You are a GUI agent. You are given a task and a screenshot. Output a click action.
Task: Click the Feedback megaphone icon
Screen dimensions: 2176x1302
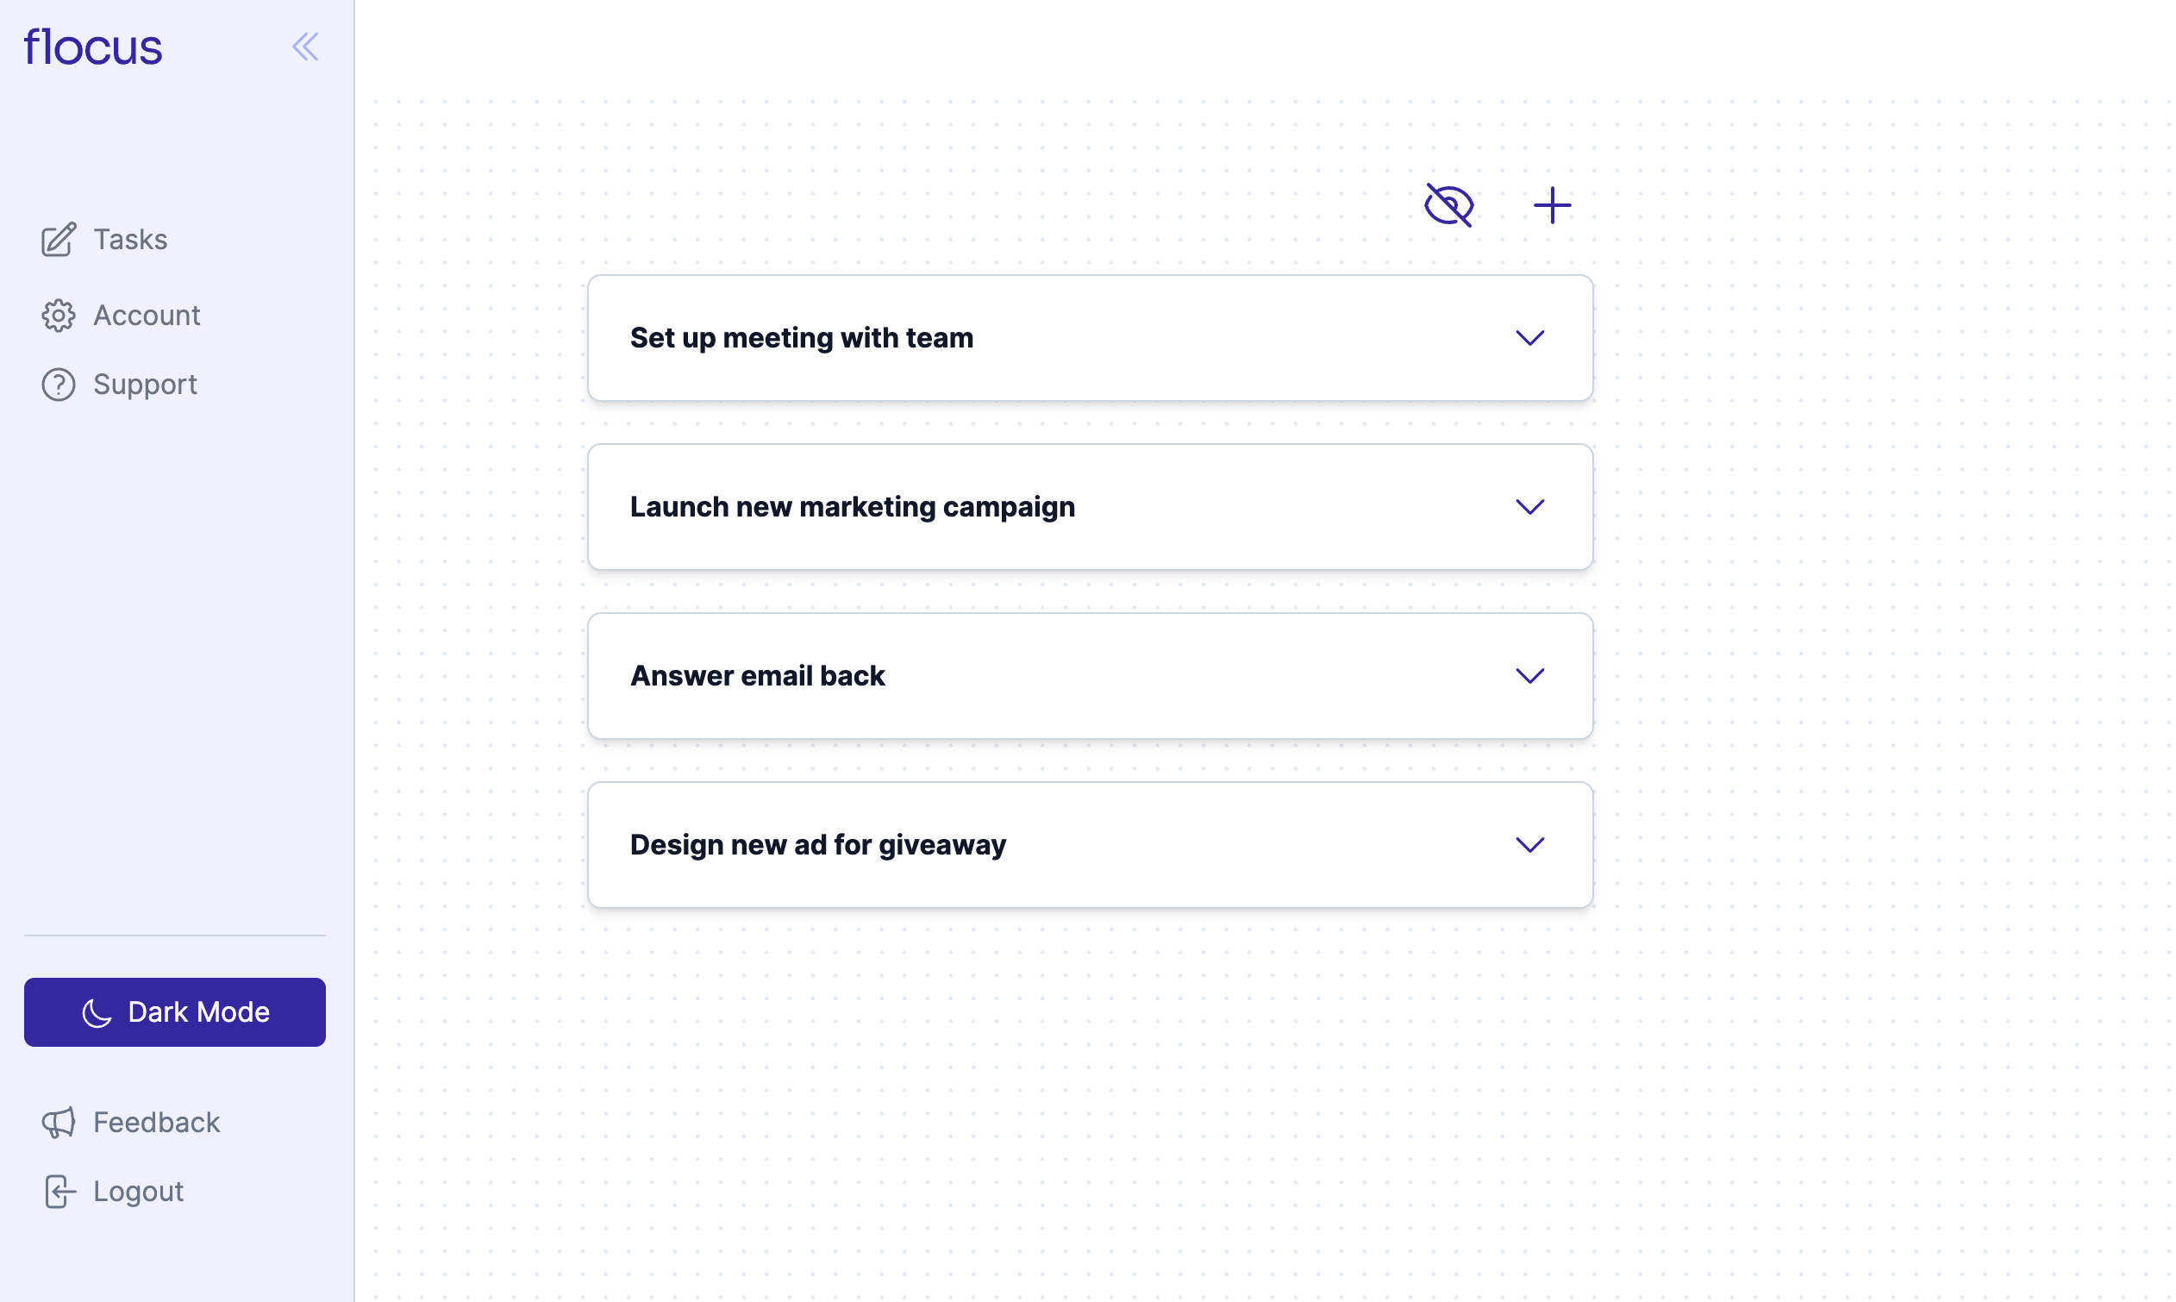click(59, 1122)
